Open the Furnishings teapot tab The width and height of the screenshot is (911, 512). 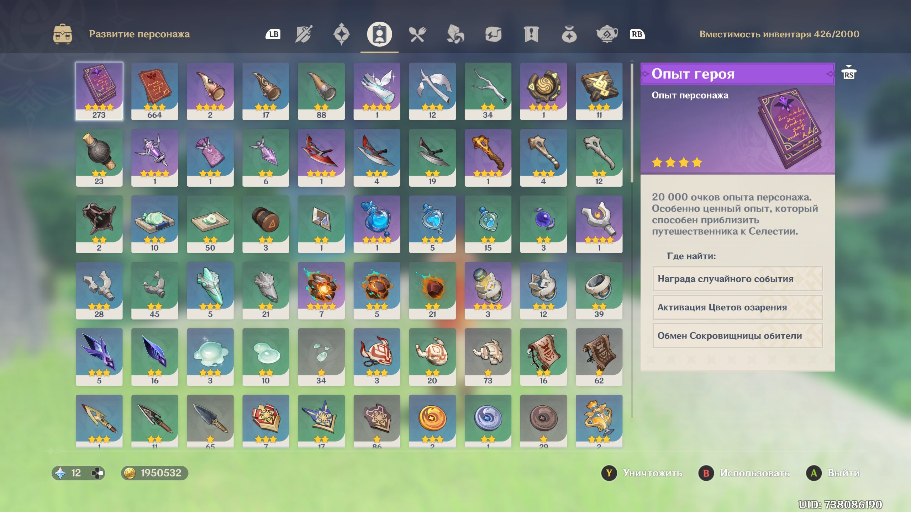(x=607, y=34)
